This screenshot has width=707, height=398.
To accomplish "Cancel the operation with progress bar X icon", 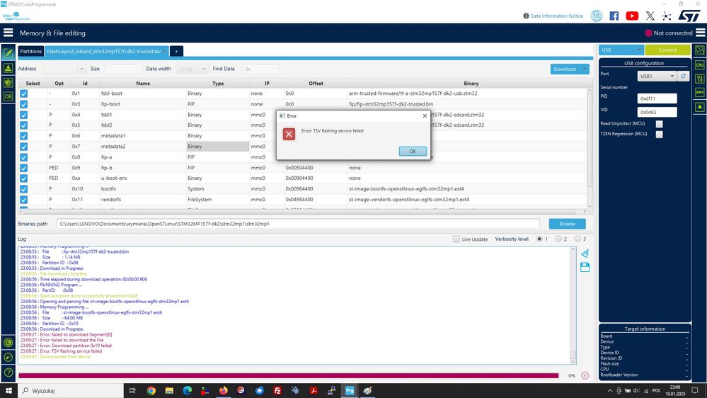I will 585,375.
